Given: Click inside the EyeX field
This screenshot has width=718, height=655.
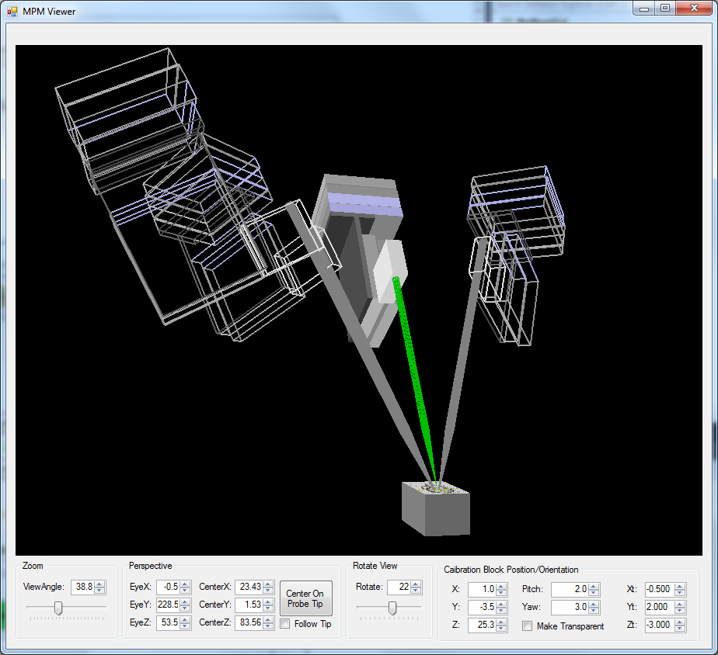Looking at the screenshot, I should (x=168, y=587).
